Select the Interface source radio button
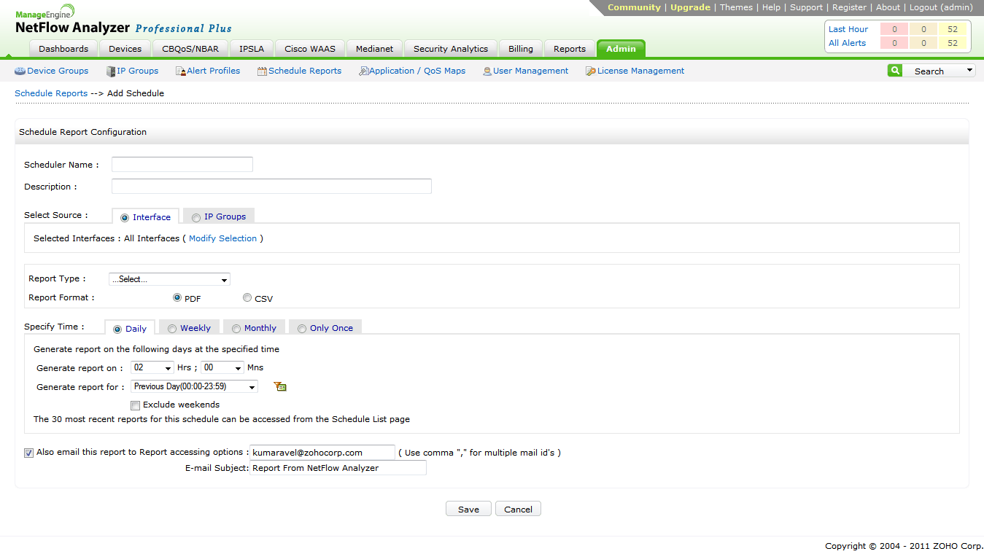984x554 pixels. click(125, 217)
